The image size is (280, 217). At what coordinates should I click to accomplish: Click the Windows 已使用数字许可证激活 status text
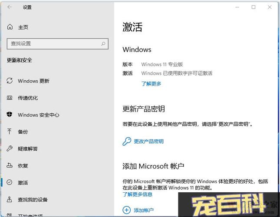177,73
